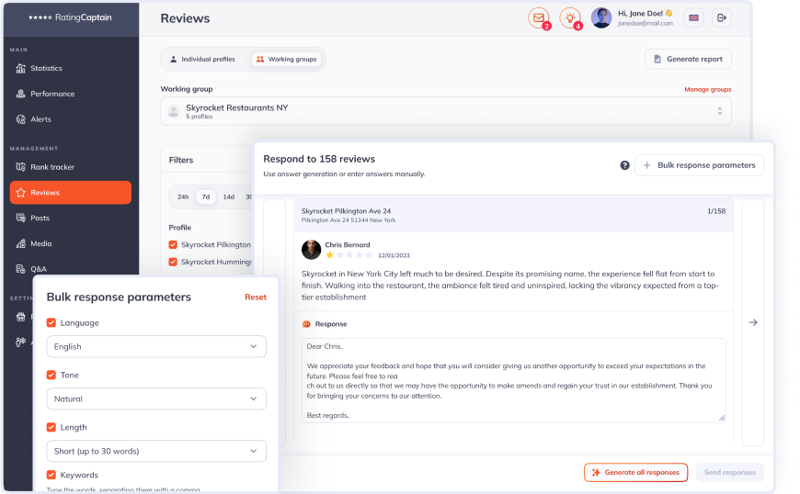Screen dimensions: 800x494
Task: Uncheck the Skyrocket Pilkington profile filter
Action: [x=173, y=244]
